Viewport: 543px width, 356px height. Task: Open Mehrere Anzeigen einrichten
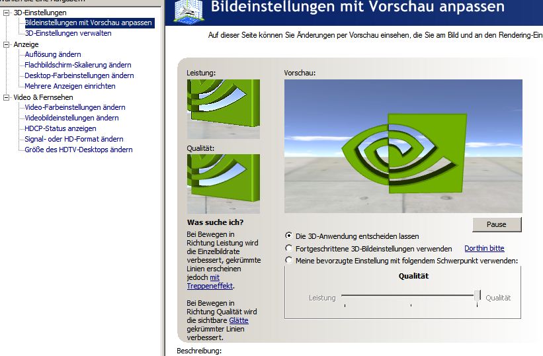[70, 86]
